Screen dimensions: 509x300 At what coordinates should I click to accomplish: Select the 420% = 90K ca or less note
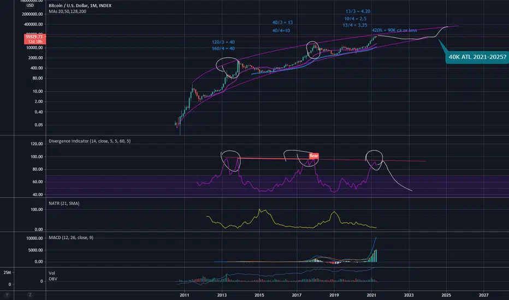tap(394, 31)
